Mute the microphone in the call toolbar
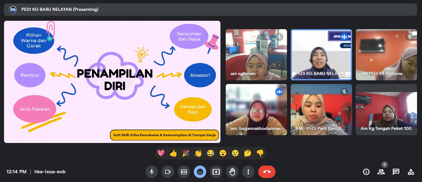This screenshot has width=422, height=182. pyautogui.click(x=152, y=172)
